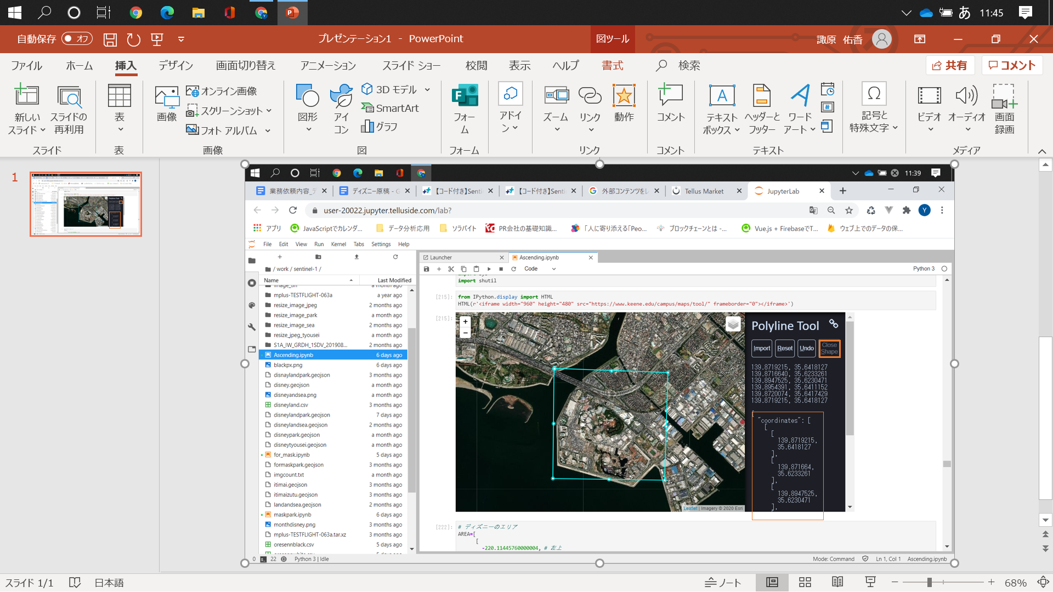Open PowerPoint from the Windows taskbar

[292, 13]
